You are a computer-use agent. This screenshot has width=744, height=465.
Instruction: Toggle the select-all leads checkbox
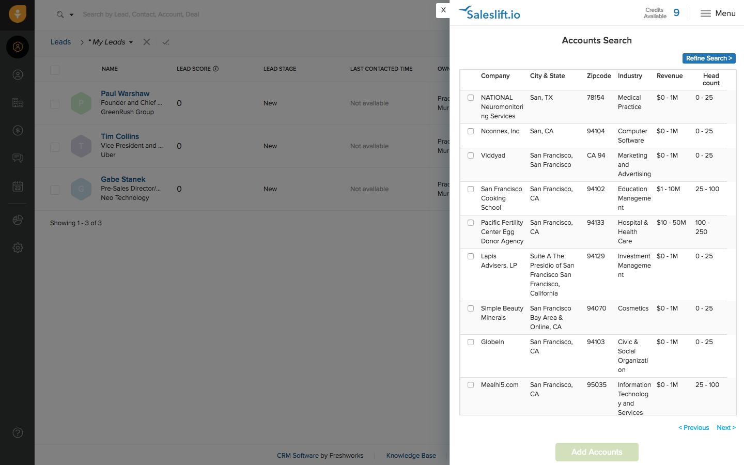[x=55, y=70]
